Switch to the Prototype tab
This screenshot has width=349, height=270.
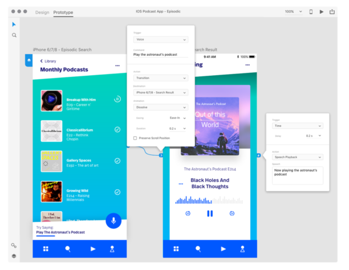point(63,13)
